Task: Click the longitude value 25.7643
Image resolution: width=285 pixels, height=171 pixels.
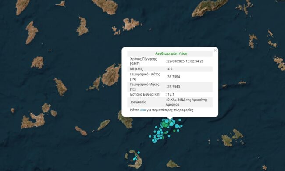Action: (x=174, y=87)
